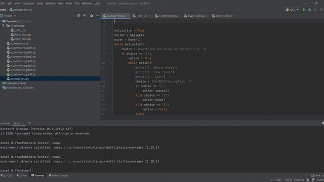Close the Seller_Class.py editor tab
Viewport: 324px width, 182px height.
pos(235,16)
